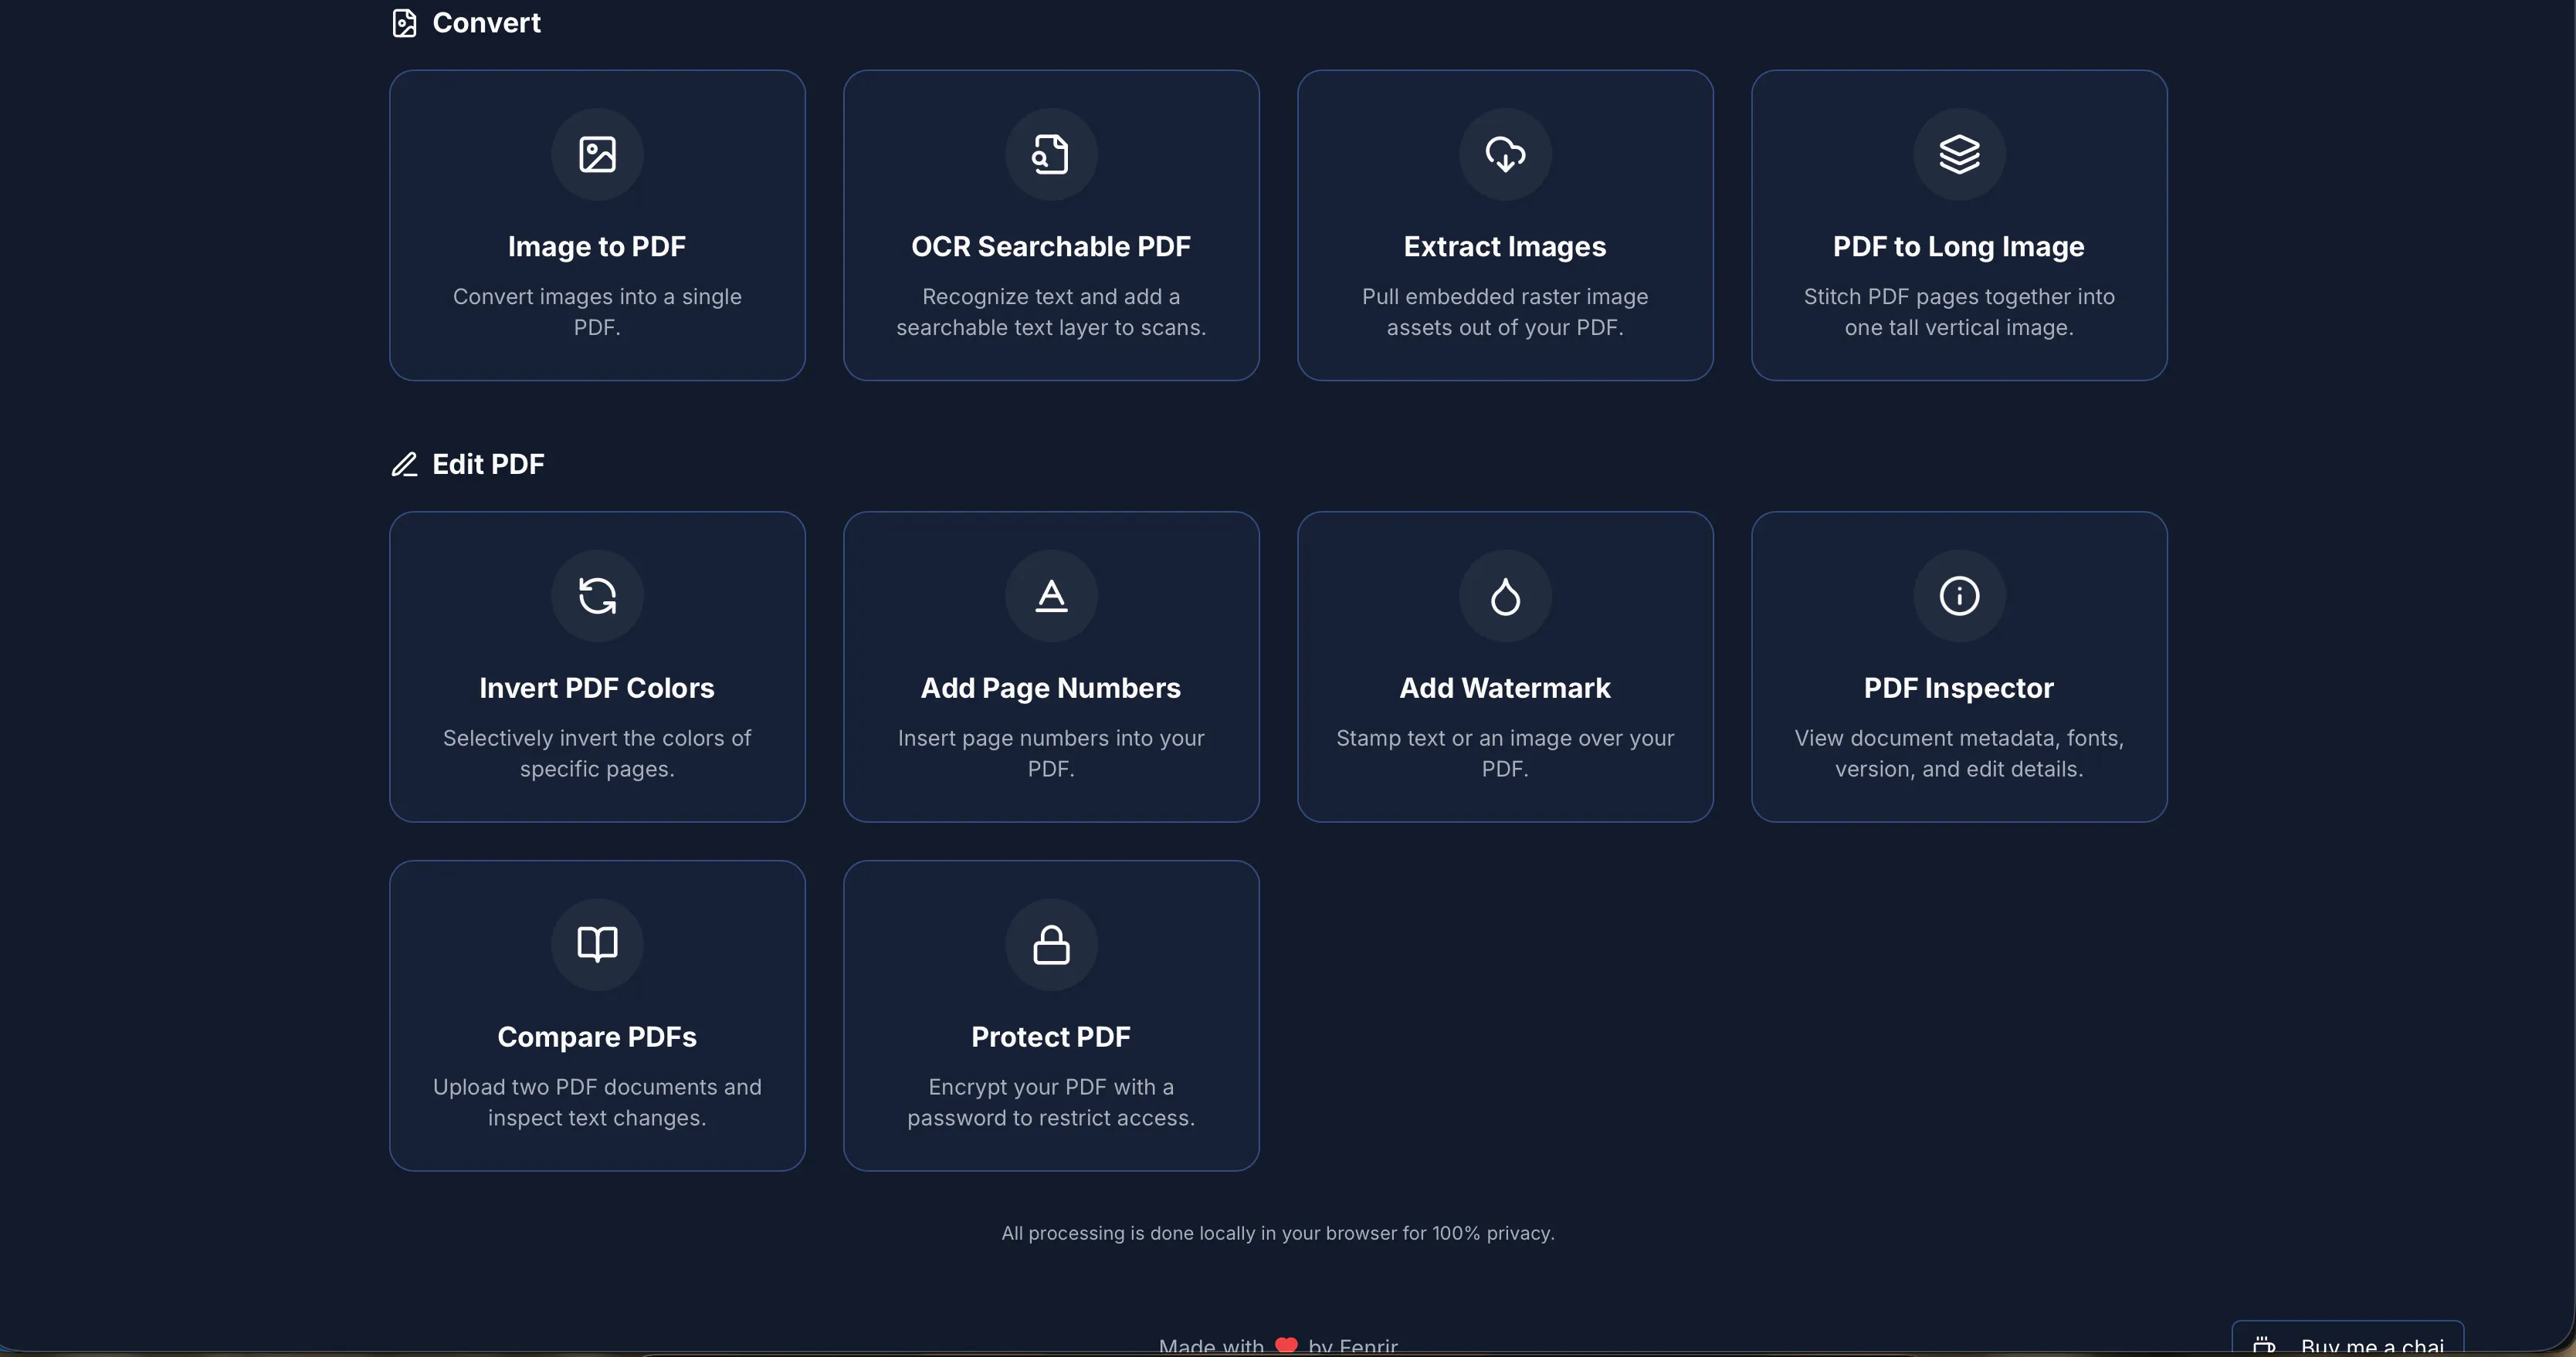Viewport: 2576px width, 1357px height.
Task: Click the Add Watermark droplet icon
Action: click(x=1505, y=596)
